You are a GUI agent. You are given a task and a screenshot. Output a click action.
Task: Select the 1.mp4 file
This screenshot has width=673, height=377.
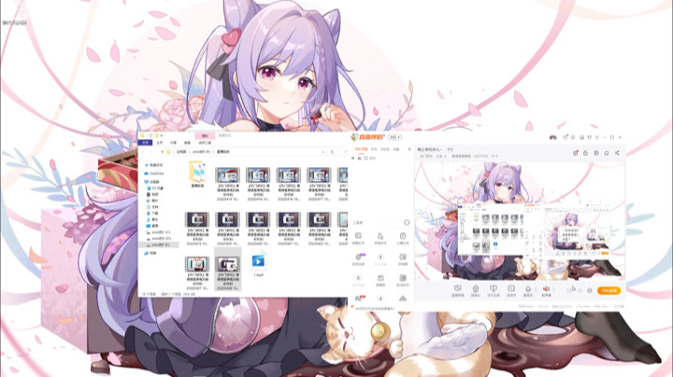pyautogui.click(x=258, y=264)
